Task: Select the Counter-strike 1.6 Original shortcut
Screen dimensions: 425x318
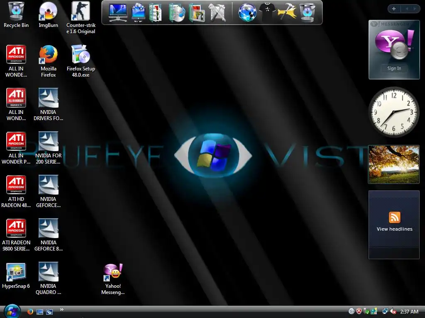Action: 81,18
